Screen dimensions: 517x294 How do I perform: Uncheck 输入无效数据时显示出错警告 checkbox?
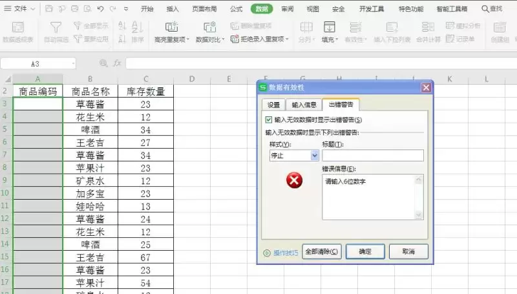[269, 120]
